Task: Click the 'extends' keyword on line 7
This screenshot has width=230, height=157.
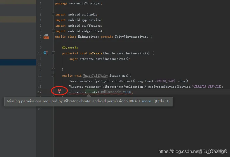Action: click(107, 37)
